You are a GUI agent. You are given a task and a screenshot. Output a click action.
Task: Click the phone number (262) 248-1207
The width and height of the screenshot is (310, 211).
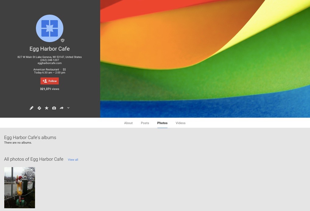[x=50, y=60]
